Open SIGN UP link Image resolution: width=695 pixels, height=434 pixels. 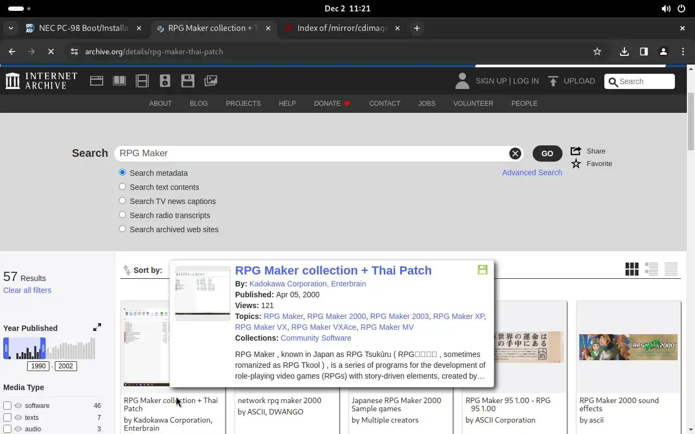point(491,81)
